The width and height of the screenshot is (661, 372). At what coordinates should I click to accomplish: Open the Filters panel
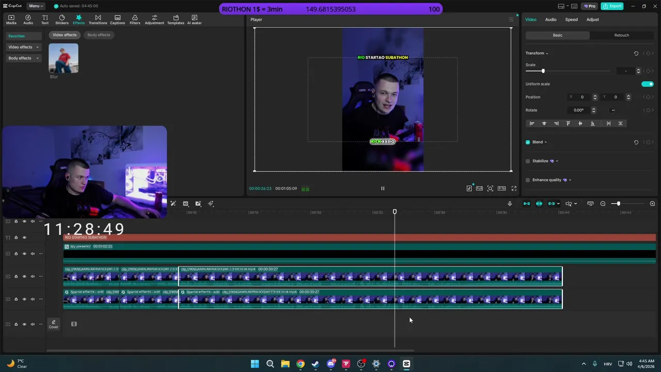click(x=135, y=20)
